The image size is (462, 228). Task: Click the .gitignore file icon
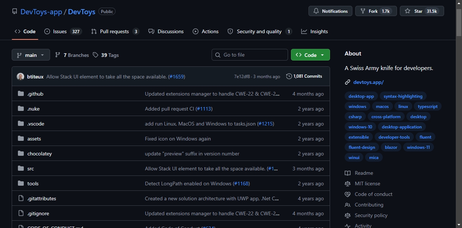(x=21, y=213)
